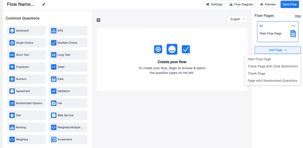Viewport: 303px width, 148px height.
Task: Edit flow name with pencil icon
Action: tap(44, 5)
